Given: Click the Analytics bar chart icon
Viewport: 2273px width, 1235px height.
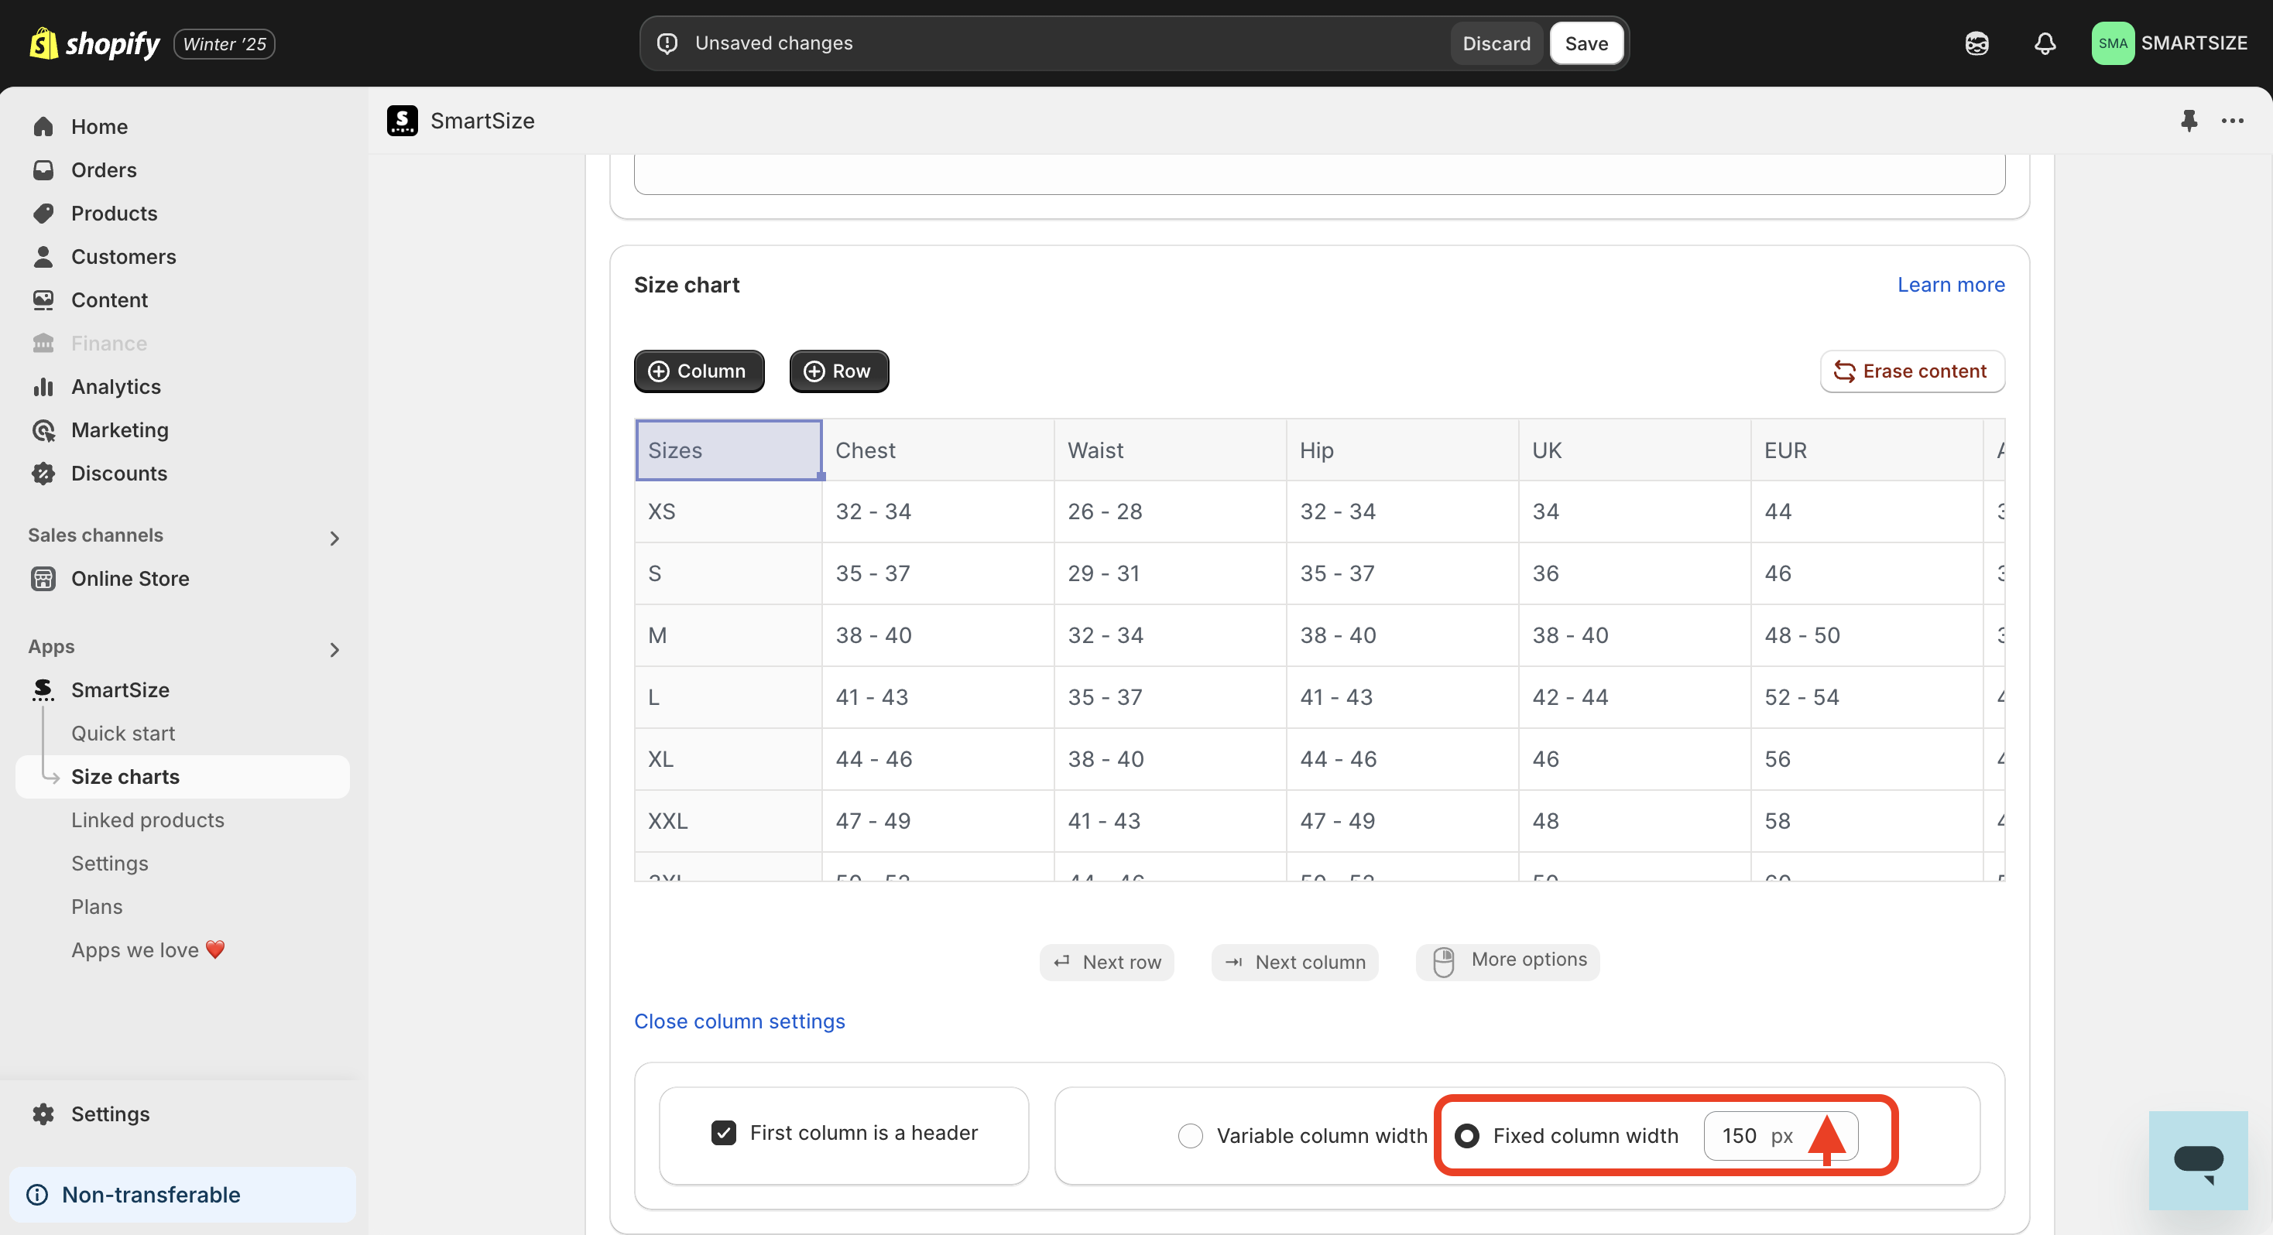Looking at the screenshot, I should coord(43,386).
